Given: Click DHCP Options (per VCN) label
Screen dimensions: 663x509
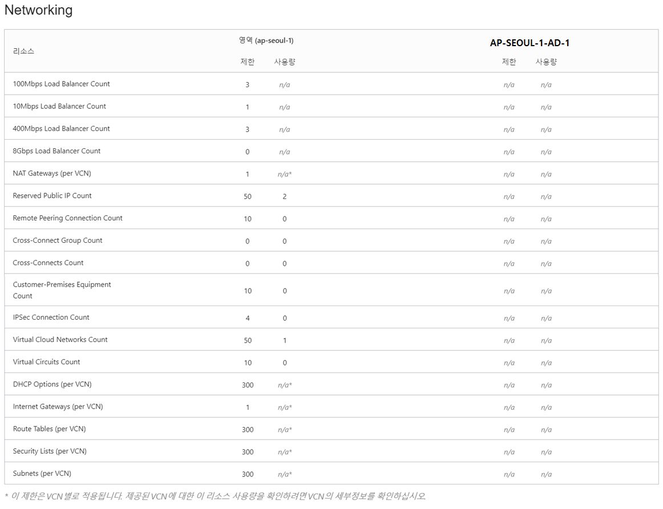Looking at the screenshot, I should click(52, 384).
